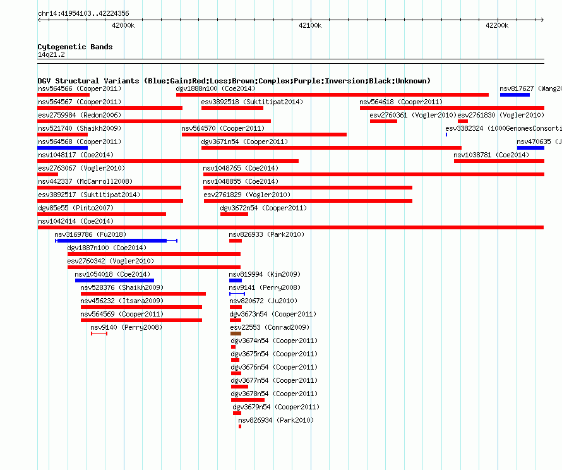Click the 42100k ruler marker
This screenshot has width=562, height=470.
click(x=310, y=25)
